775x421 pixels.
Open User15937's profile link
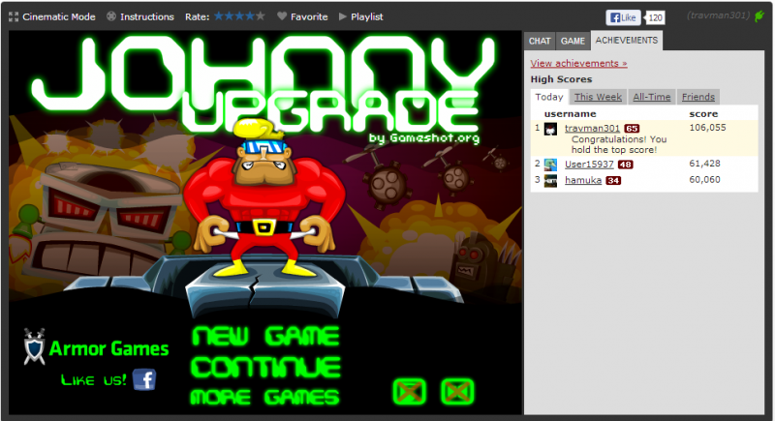pos(589,165)
